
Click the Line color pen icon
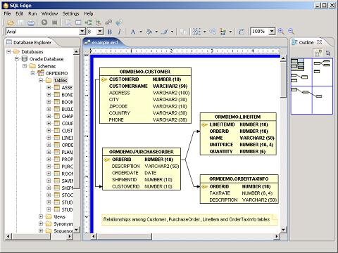[x=165, y=32]
